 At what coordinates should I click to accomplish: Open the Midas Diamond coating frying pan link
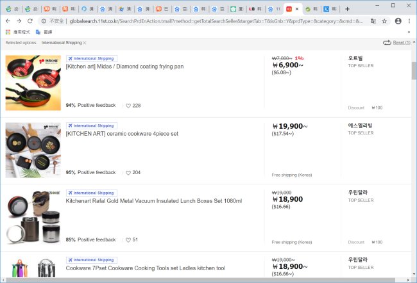(x=124, y=66)
